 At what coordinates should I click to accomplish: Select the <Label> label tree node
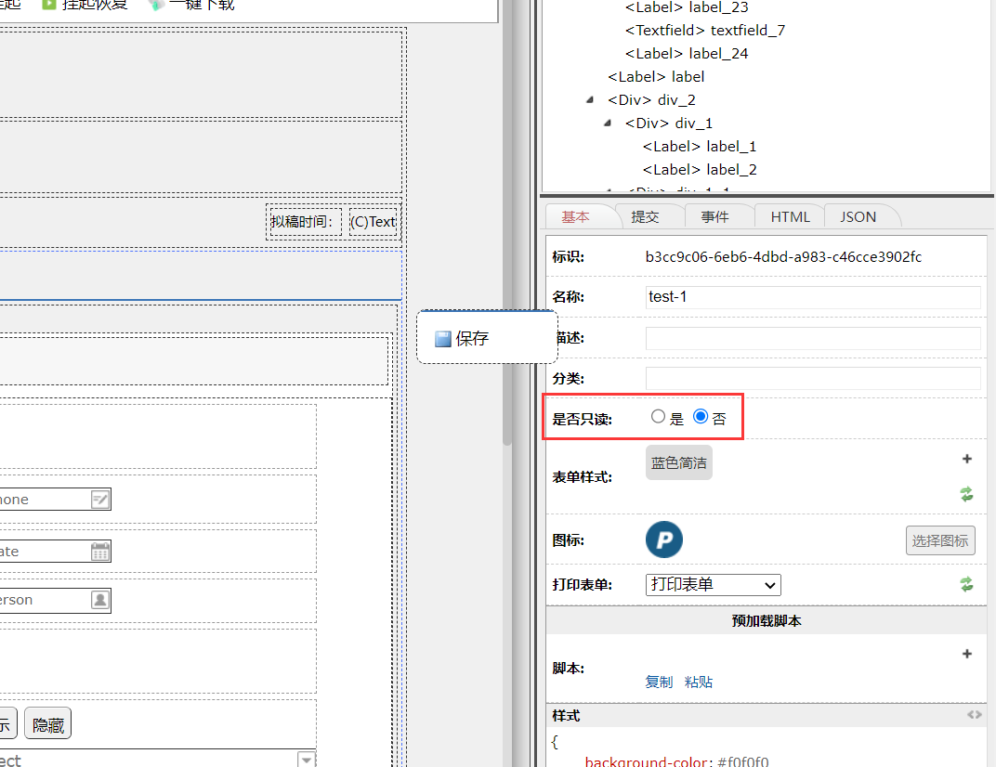click(656, 77)
